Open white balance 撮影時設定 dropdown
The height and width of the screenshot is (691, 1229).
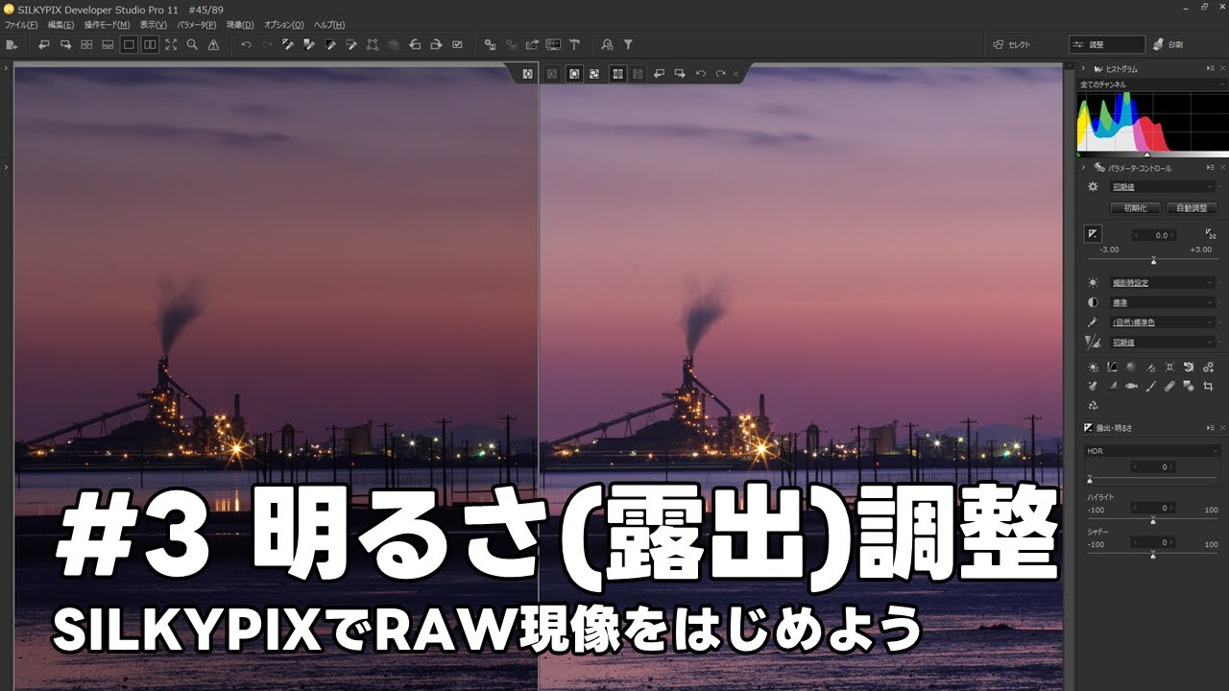point(1164,283)
